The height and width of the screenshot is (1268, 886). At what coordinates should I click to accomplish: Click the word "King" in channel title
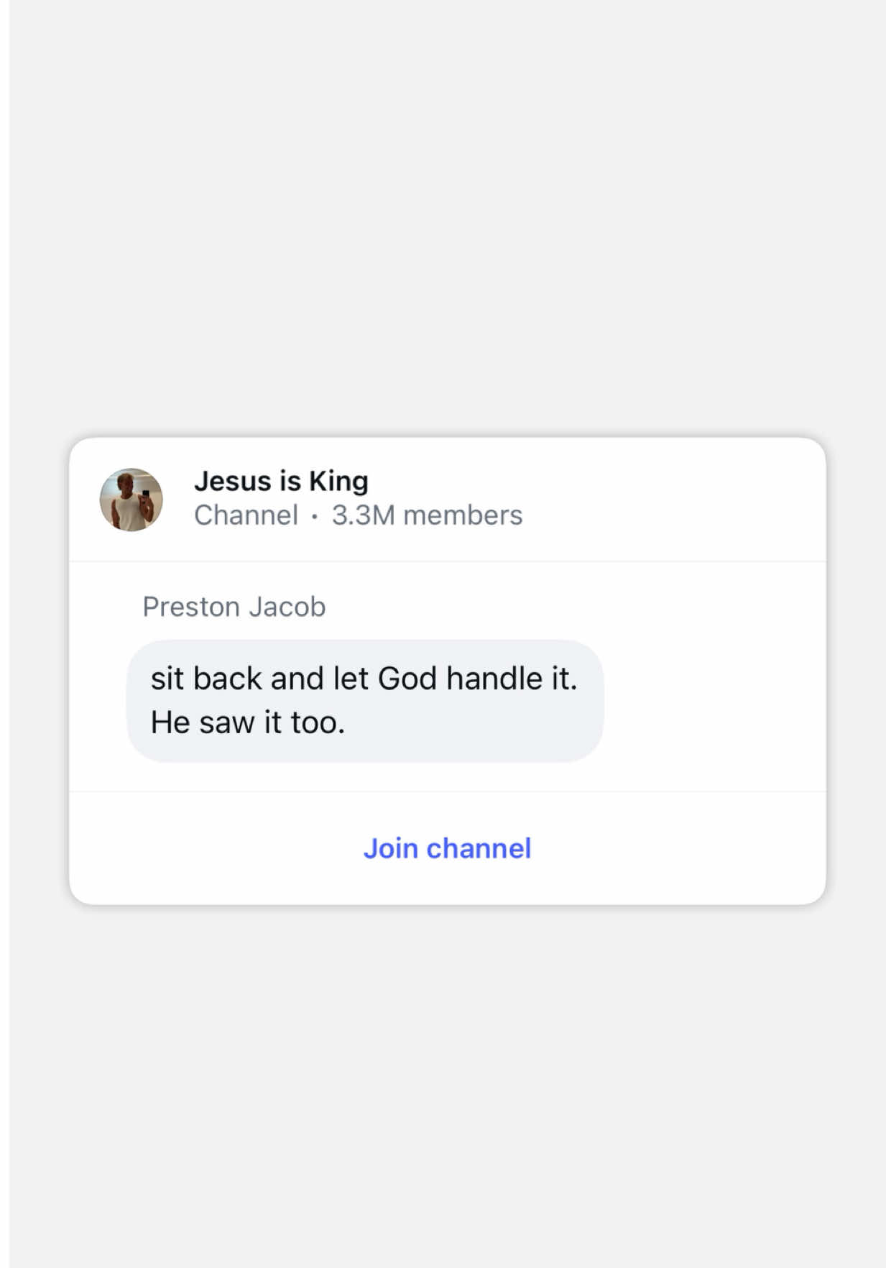pyautogui.click(x=338, y=482)
